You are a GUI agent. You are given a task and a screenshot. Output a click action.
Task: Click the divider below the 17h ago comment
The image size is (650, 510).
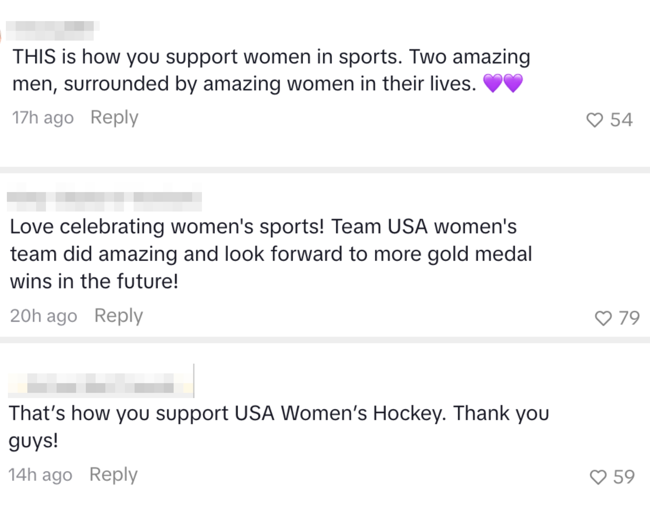pos(325,170)
